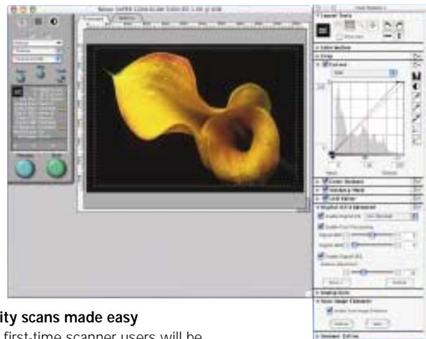This screenshot has height=339, width=426.
Task: Select the magnifier zoom tool in Layout Tools
Action: tap(361, 26)
